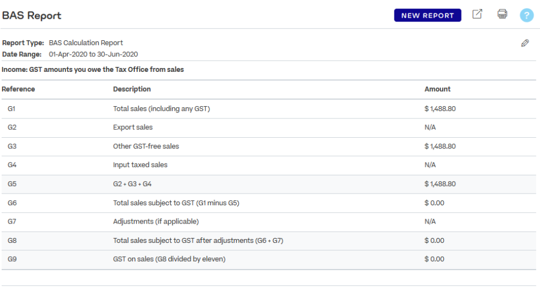Click the Reference column header
Screen dimensions: 540x290
tap(18, 90)
